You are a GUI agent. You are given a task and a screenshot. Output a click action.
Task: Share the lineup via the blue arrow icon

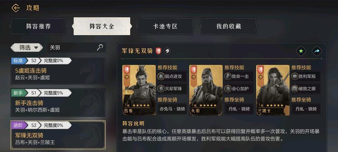coord(317,51)
